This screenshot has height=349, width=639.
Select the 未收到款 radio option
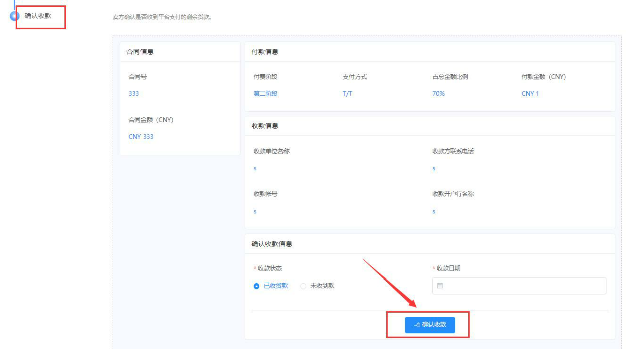[317, 286]
